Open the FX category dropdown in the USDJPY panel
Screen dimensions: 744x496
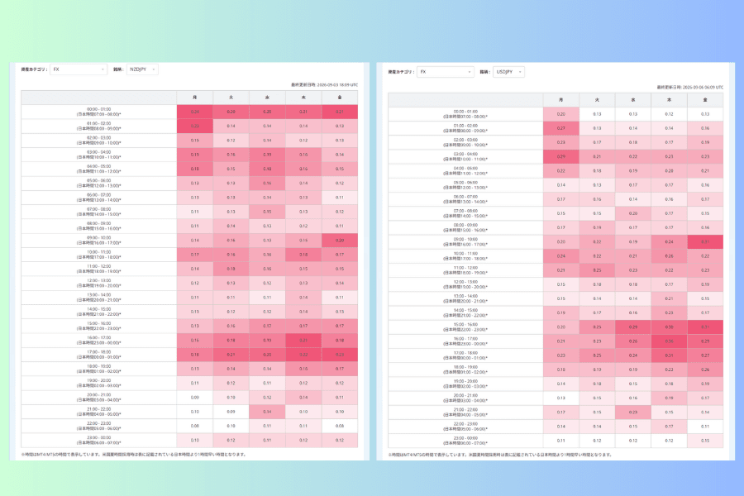tap(445, 72)
